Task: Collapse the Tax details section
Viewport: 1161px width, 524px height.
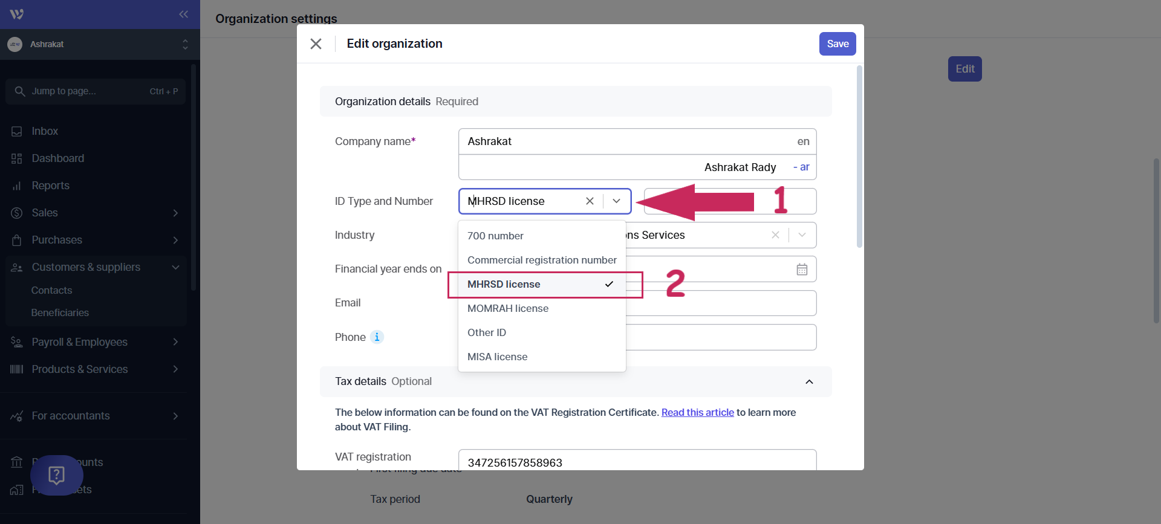Action: coord(809,382)
